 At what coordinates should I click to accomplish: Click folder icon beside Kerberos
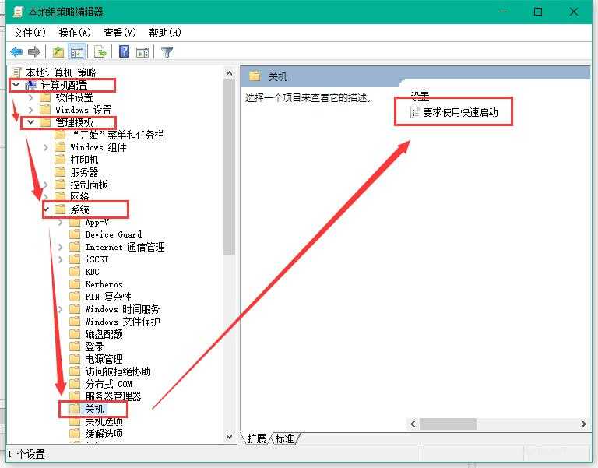(75, 284)
